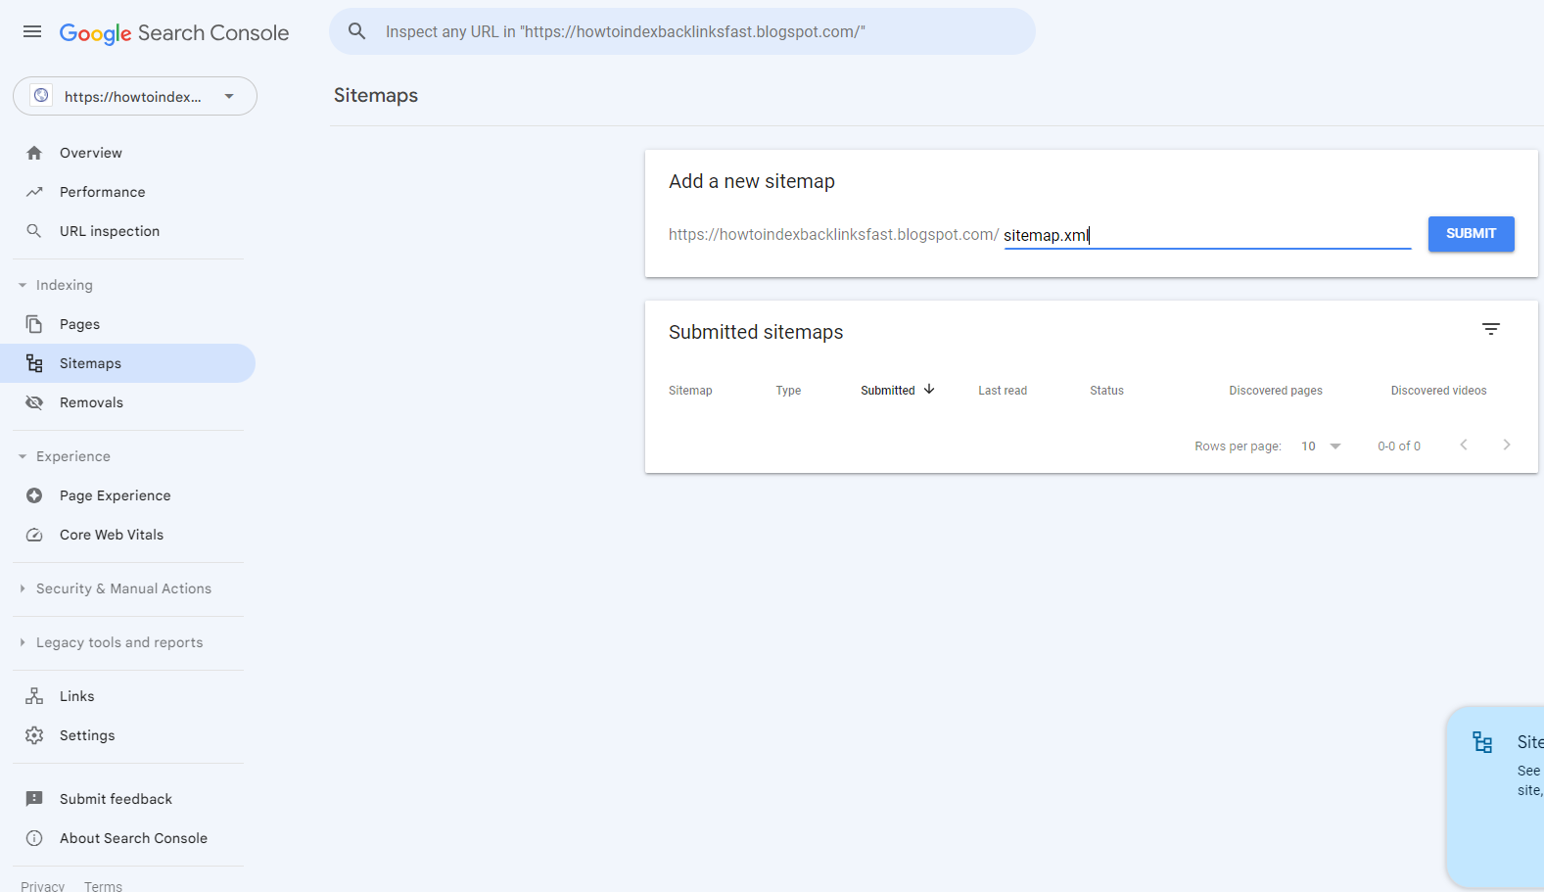Click the Links network icon
Viewport: 1544px width, 892px height.
click(34, 696)
